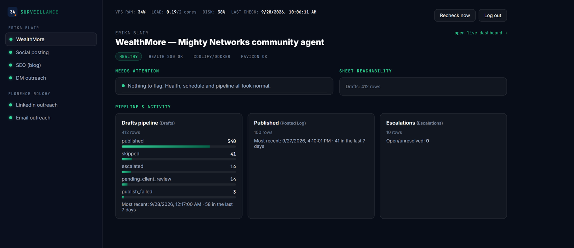Image resolution: width=574 pixels, height=248 pixels.
Task: Click the skipped count 41
Action: (x=233, y=154)
